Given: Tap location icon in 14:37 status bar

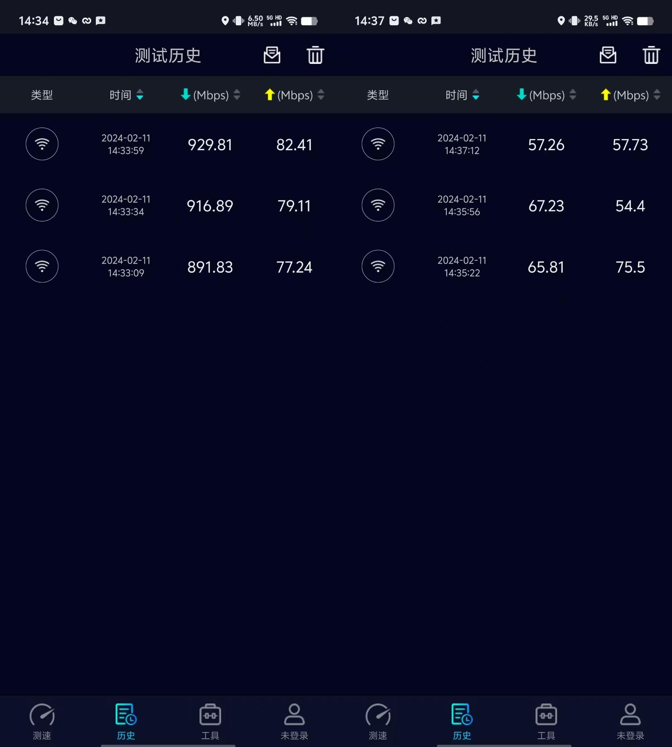Looking at the screenshot, I should [561, 21].
